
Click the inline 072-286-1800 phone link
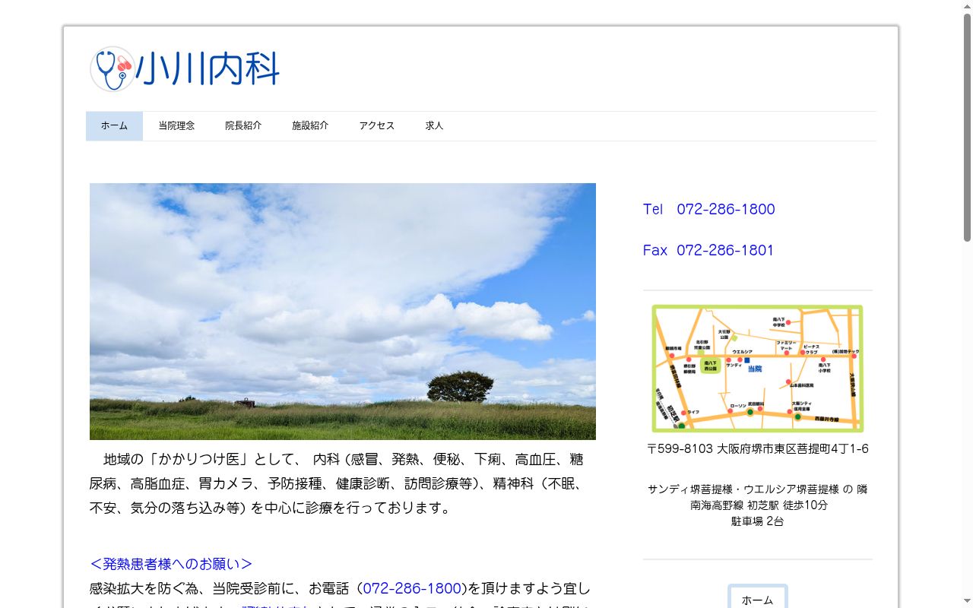[412, 588]
